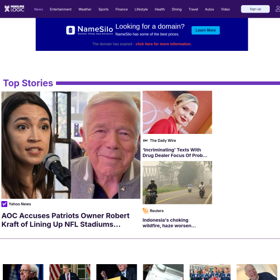Image resolution: width=280 pixels, height=280 pixels.
Task: Open the Lifestyle section
Action: click(x=141, y=9)
